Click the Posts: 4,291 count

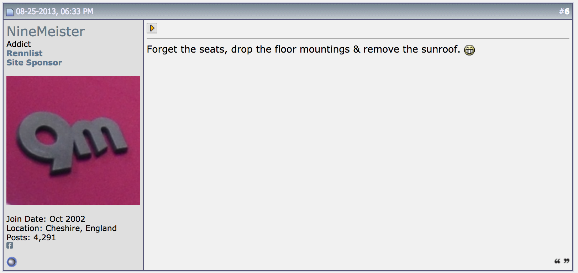31,237
